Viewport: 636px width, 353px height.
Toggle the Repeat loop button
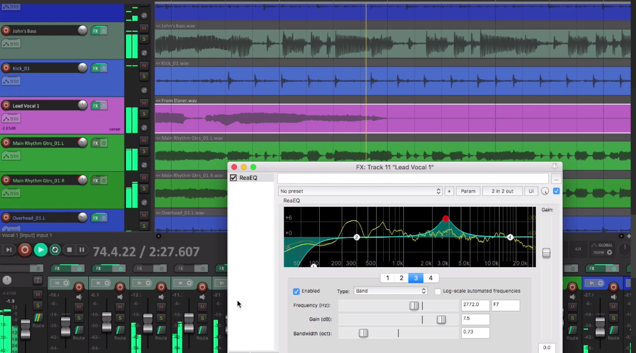click(x=55, y=250)
